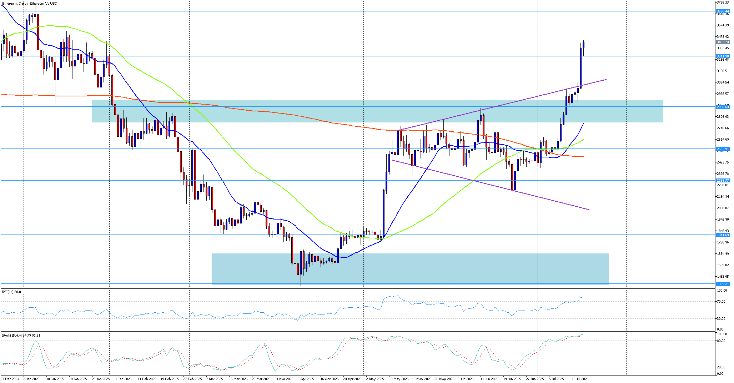This screenshot has height=383, width=734.
Task: Click the 2269.77 highlighted price level tag
Action: click(723, 181)
